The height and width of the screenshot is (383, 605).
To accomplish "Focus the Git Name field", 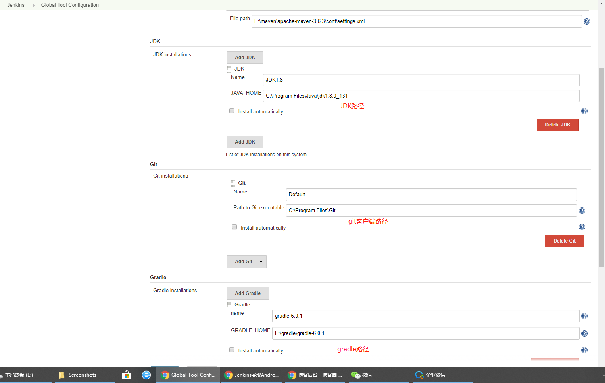I will point(432,195).
